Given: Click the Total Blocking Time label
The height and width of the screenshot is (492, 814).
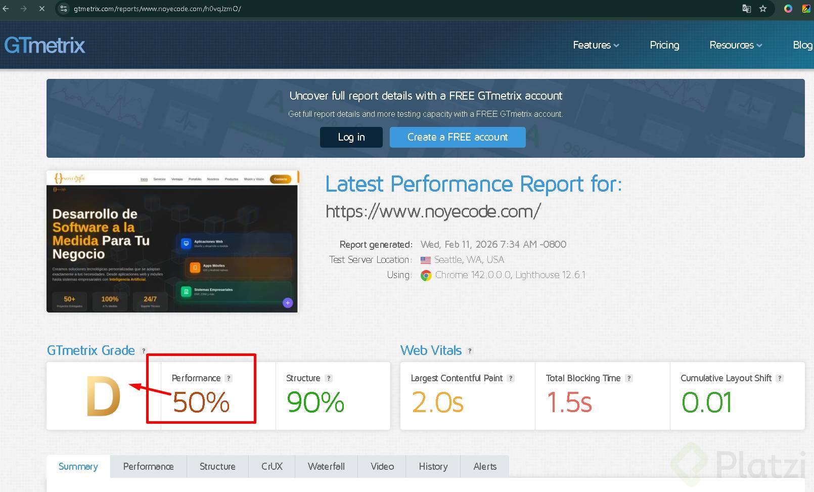Looking at the screenshot, I should point(583,378).
